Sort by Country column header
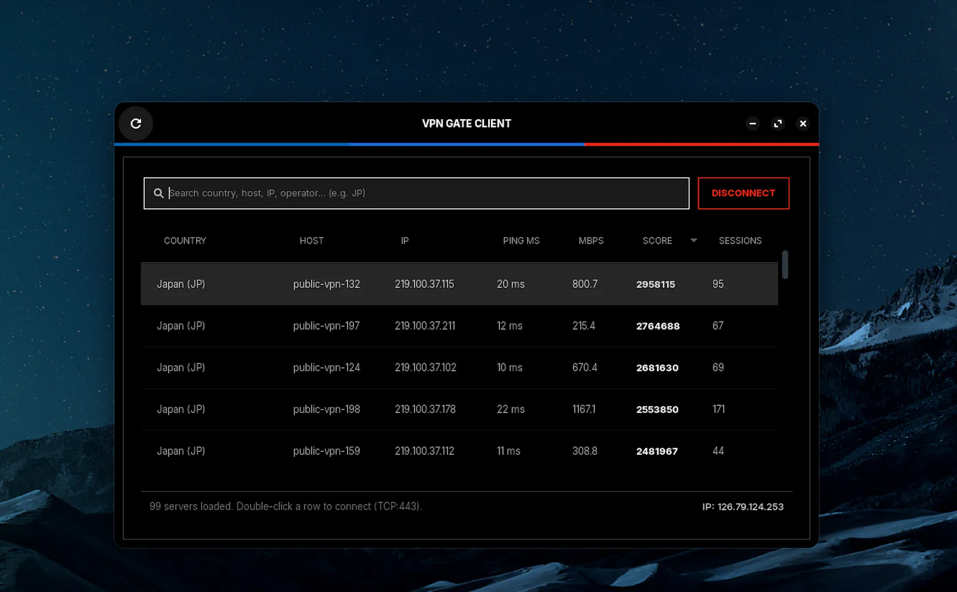Image resolution: width=957 pixels, height=592 pixels. coord(185,241)
